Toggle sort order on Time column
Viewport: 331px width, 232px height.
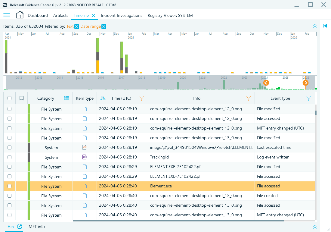click(103, 98)
